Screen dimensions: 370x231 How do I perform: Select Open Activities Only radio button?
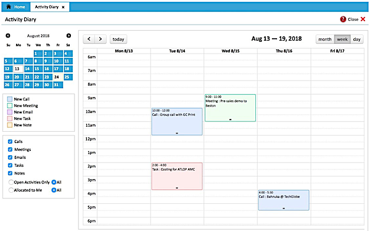[11, 182]
